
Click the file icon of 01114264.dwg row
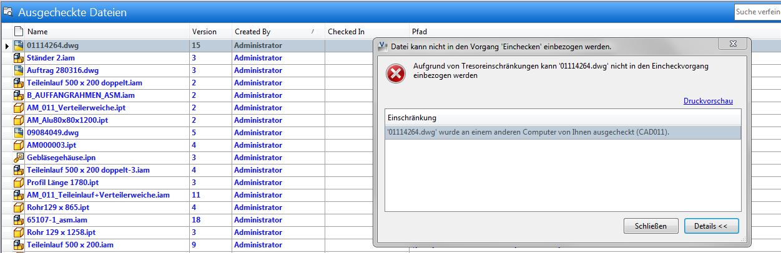19,45
